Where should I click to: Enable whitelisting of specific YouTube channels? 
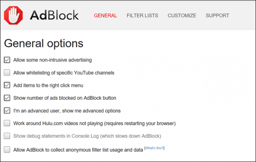point(7,72)
